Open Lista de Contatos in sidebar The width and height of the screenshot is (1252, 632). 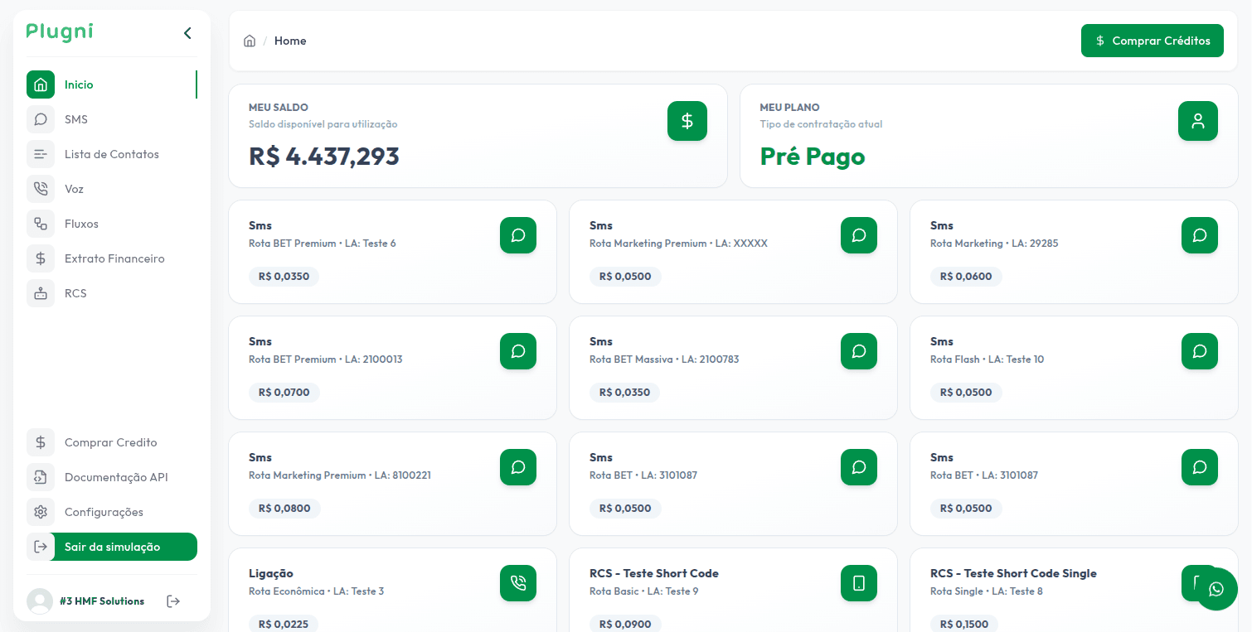(x=111, y=154)
